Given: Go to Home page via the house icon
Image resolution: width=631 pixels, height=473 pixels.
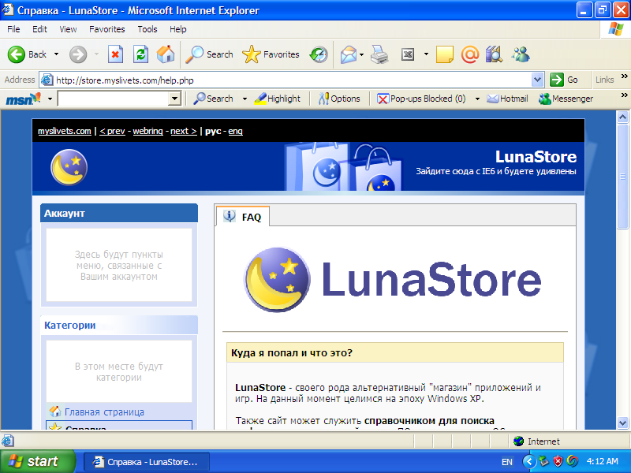Looking at the screenshot, I should pyautogui.click(x=166, y=54).
